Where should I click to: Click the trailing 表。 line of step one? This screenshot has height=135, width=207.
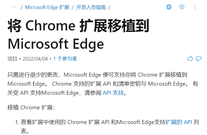pos(25,131)
